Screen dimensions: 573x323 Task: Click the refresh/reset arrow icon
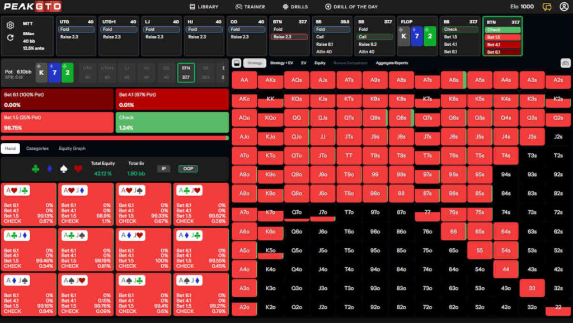[10, 37]
